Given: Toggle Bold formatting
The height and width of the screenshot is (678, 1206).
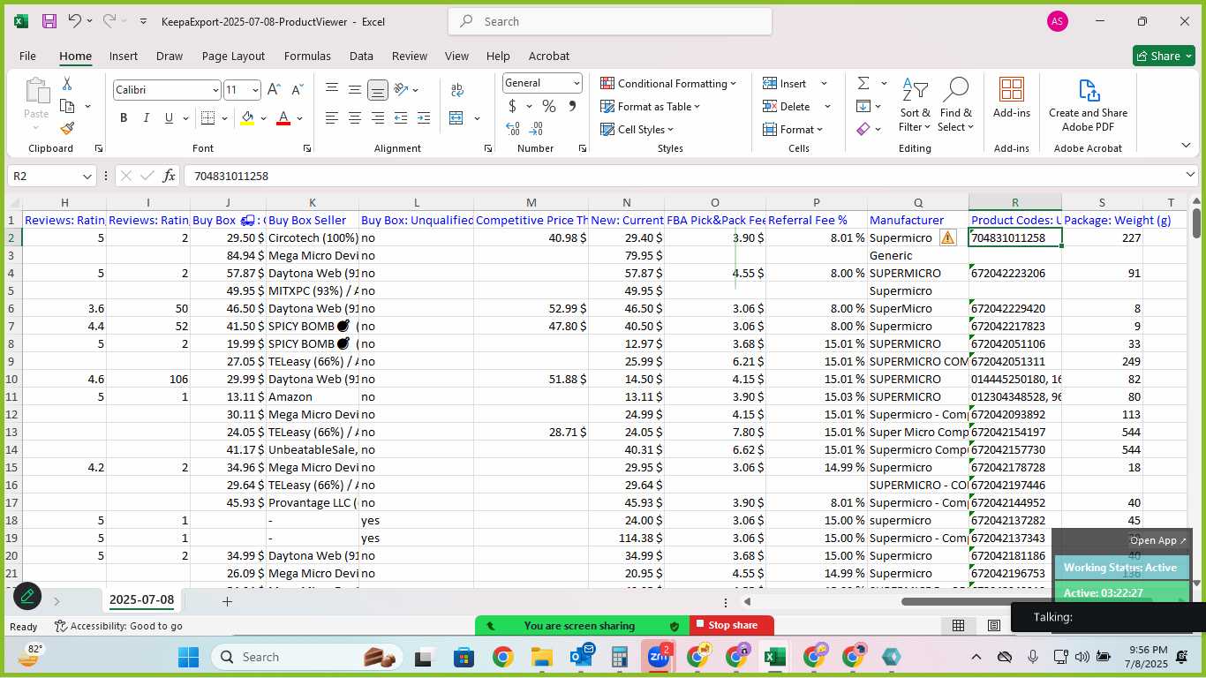Looking at the screenshot, I should pos(124,118).
